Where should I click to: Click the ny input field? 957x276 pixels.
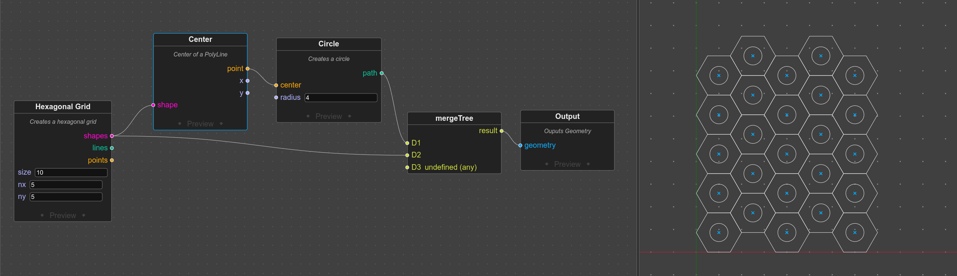66,197
